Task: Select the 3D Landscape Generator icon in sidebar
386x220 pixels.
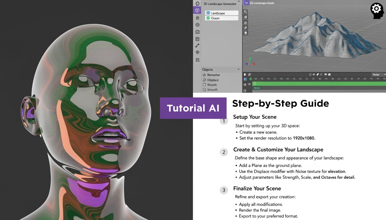Action: click(197, 10)
